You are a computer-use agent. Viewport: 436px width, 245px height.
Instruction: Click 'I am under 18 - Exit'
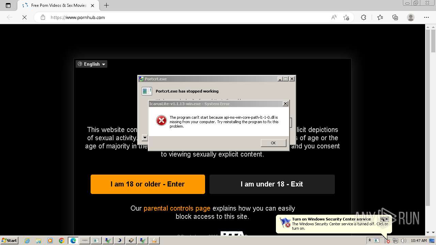point(272,184)
